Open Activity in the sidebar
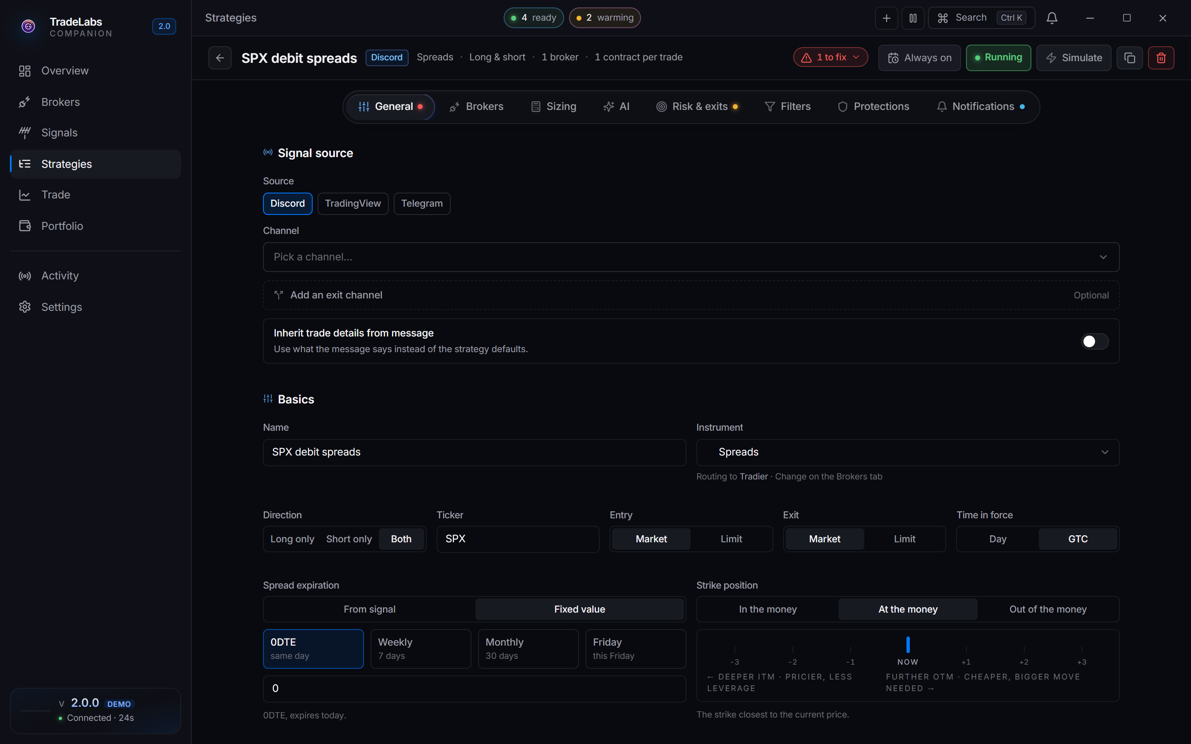 click(96, 276)
